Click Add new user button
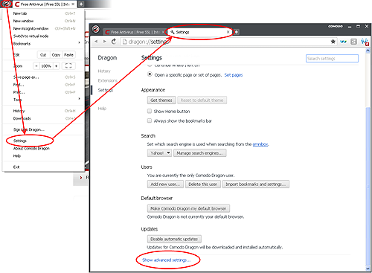 coord(165,184)
